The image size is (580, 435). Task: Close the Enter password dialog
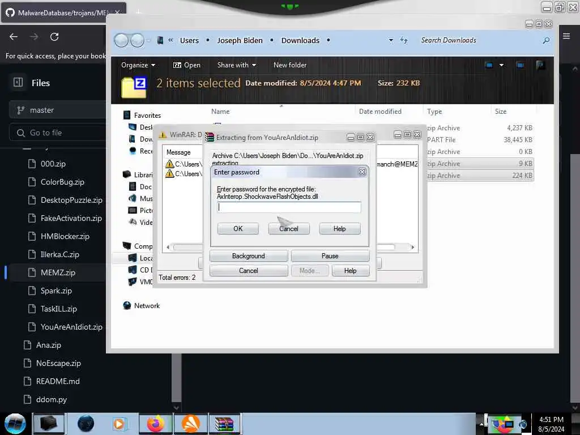tap(362, 172)
